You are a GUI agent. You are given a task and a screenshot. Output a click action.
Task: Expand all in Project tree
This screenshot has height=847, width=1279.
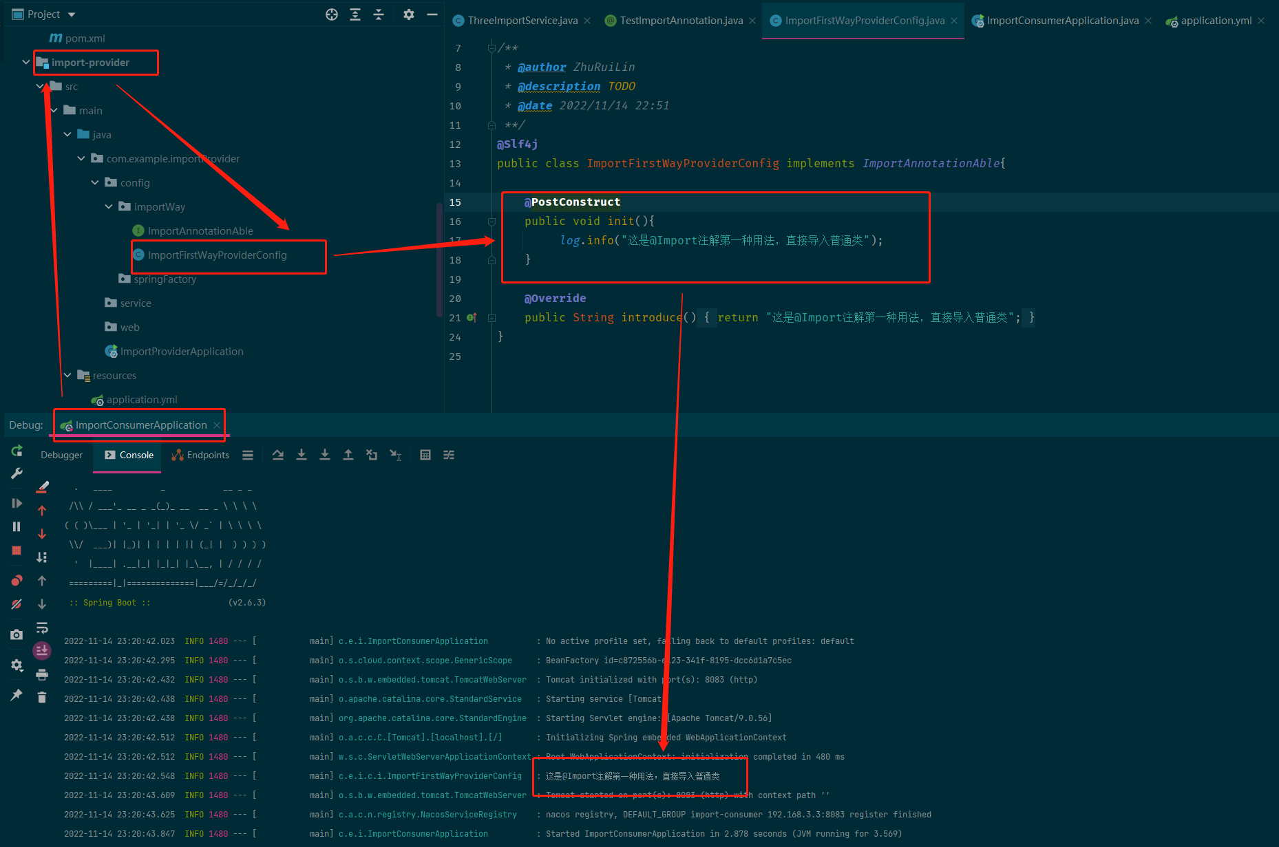tap(355, 14)
